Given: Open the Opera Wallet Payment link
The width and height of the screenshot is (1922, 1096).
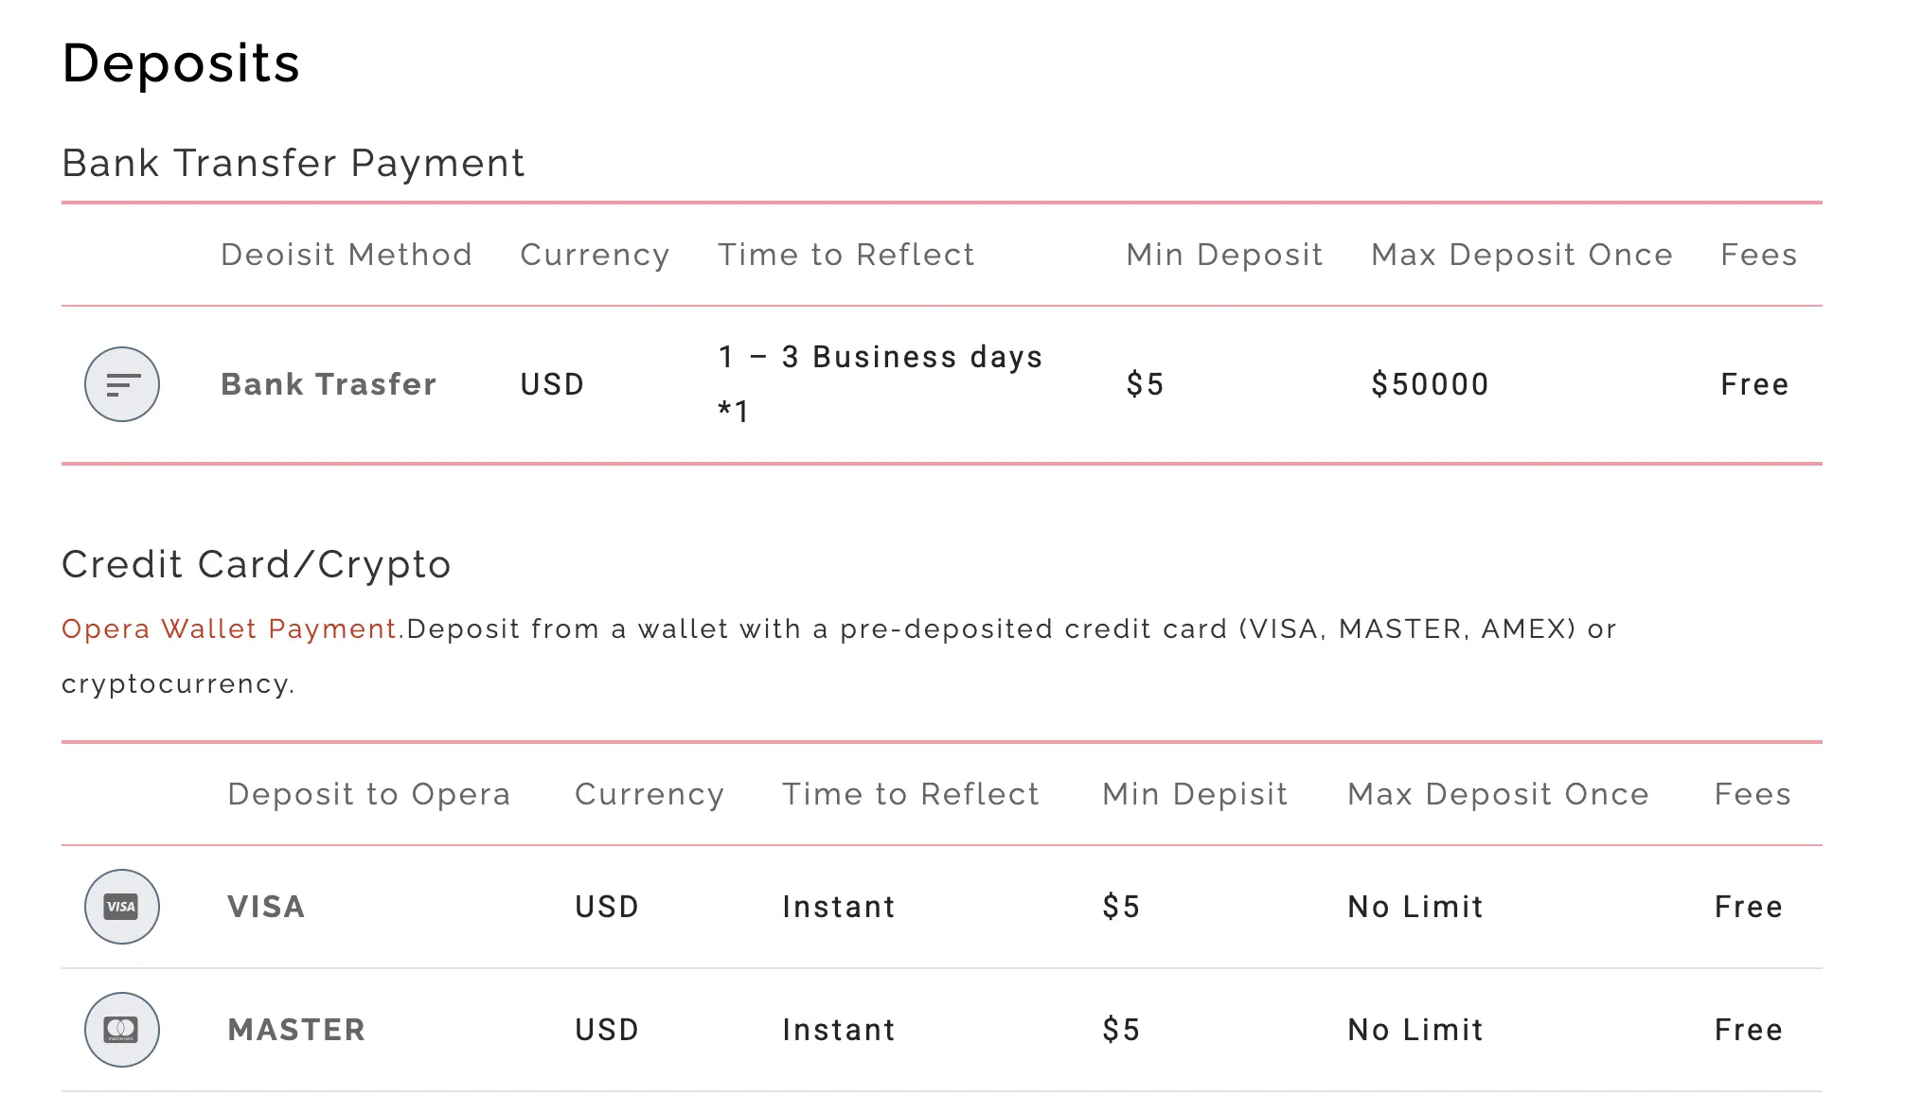Looking at the screenshot, I should [x=230, y=629].
